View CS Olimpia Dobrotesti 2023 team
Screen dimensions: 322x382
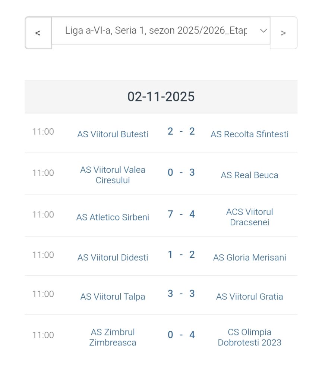[x=249, y=337]
